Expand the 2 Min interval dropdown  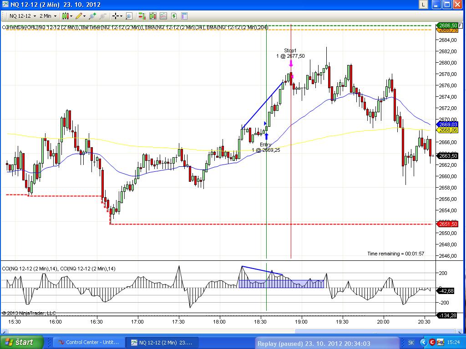[55, 16]
